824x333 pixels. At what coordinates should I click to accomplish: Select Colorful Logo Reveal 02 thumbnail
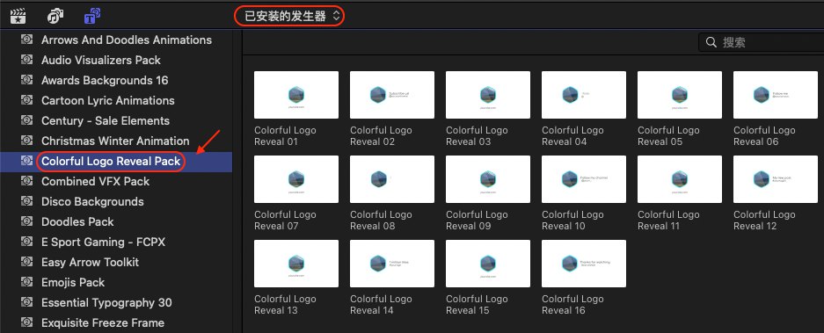click(x=392, y=95)
